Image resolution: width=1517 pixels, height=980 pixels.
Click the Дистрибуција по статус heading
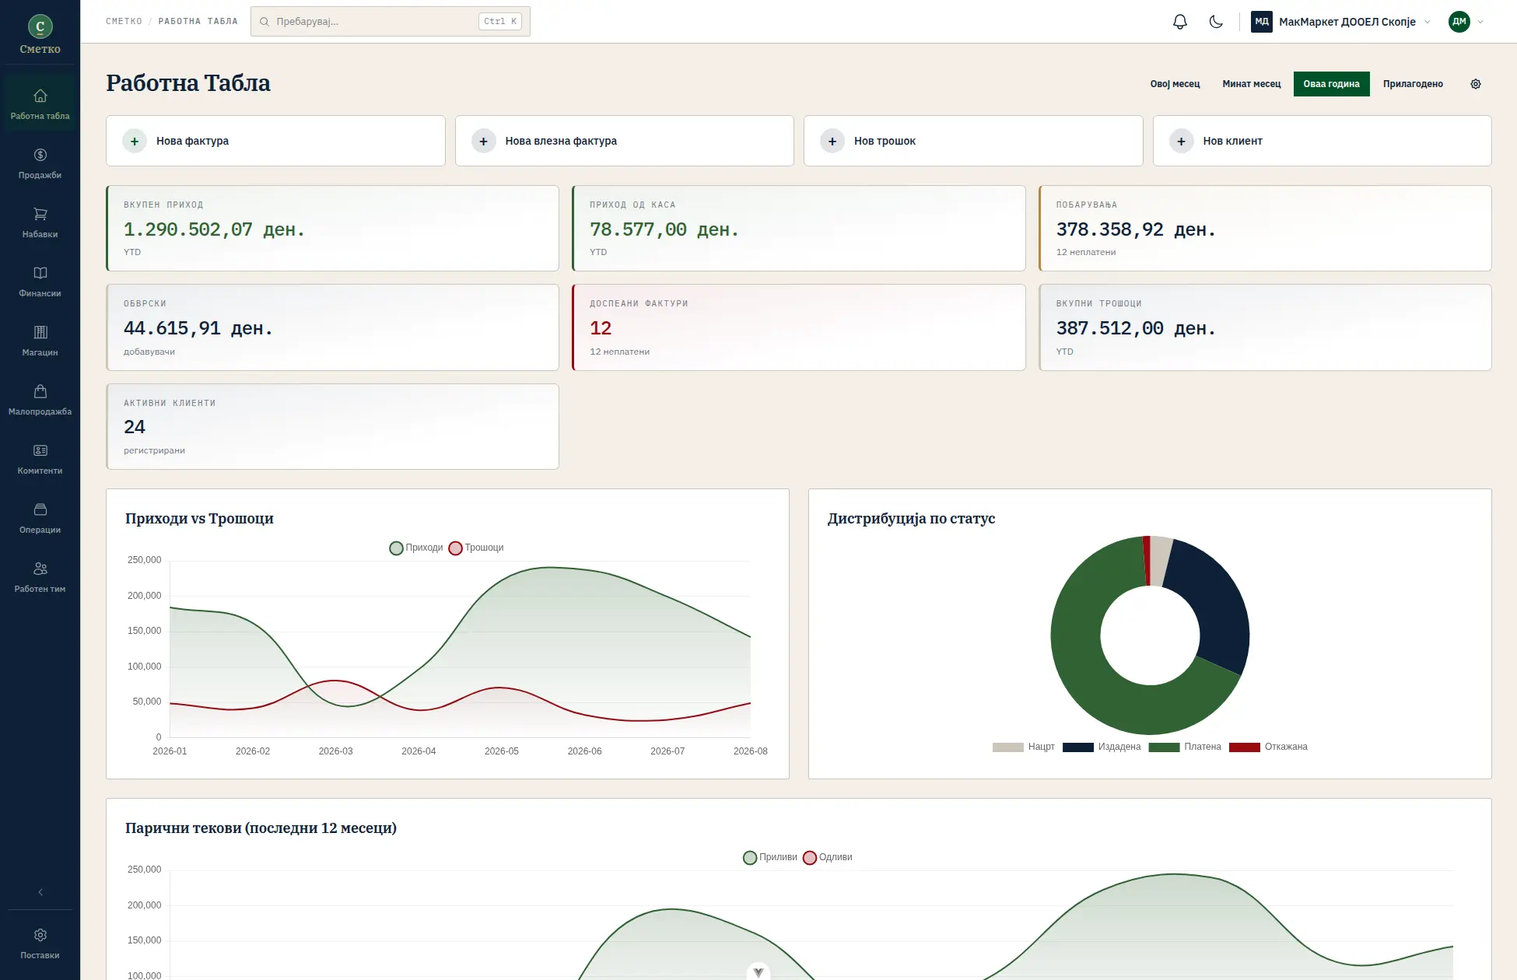click(911, 519)
